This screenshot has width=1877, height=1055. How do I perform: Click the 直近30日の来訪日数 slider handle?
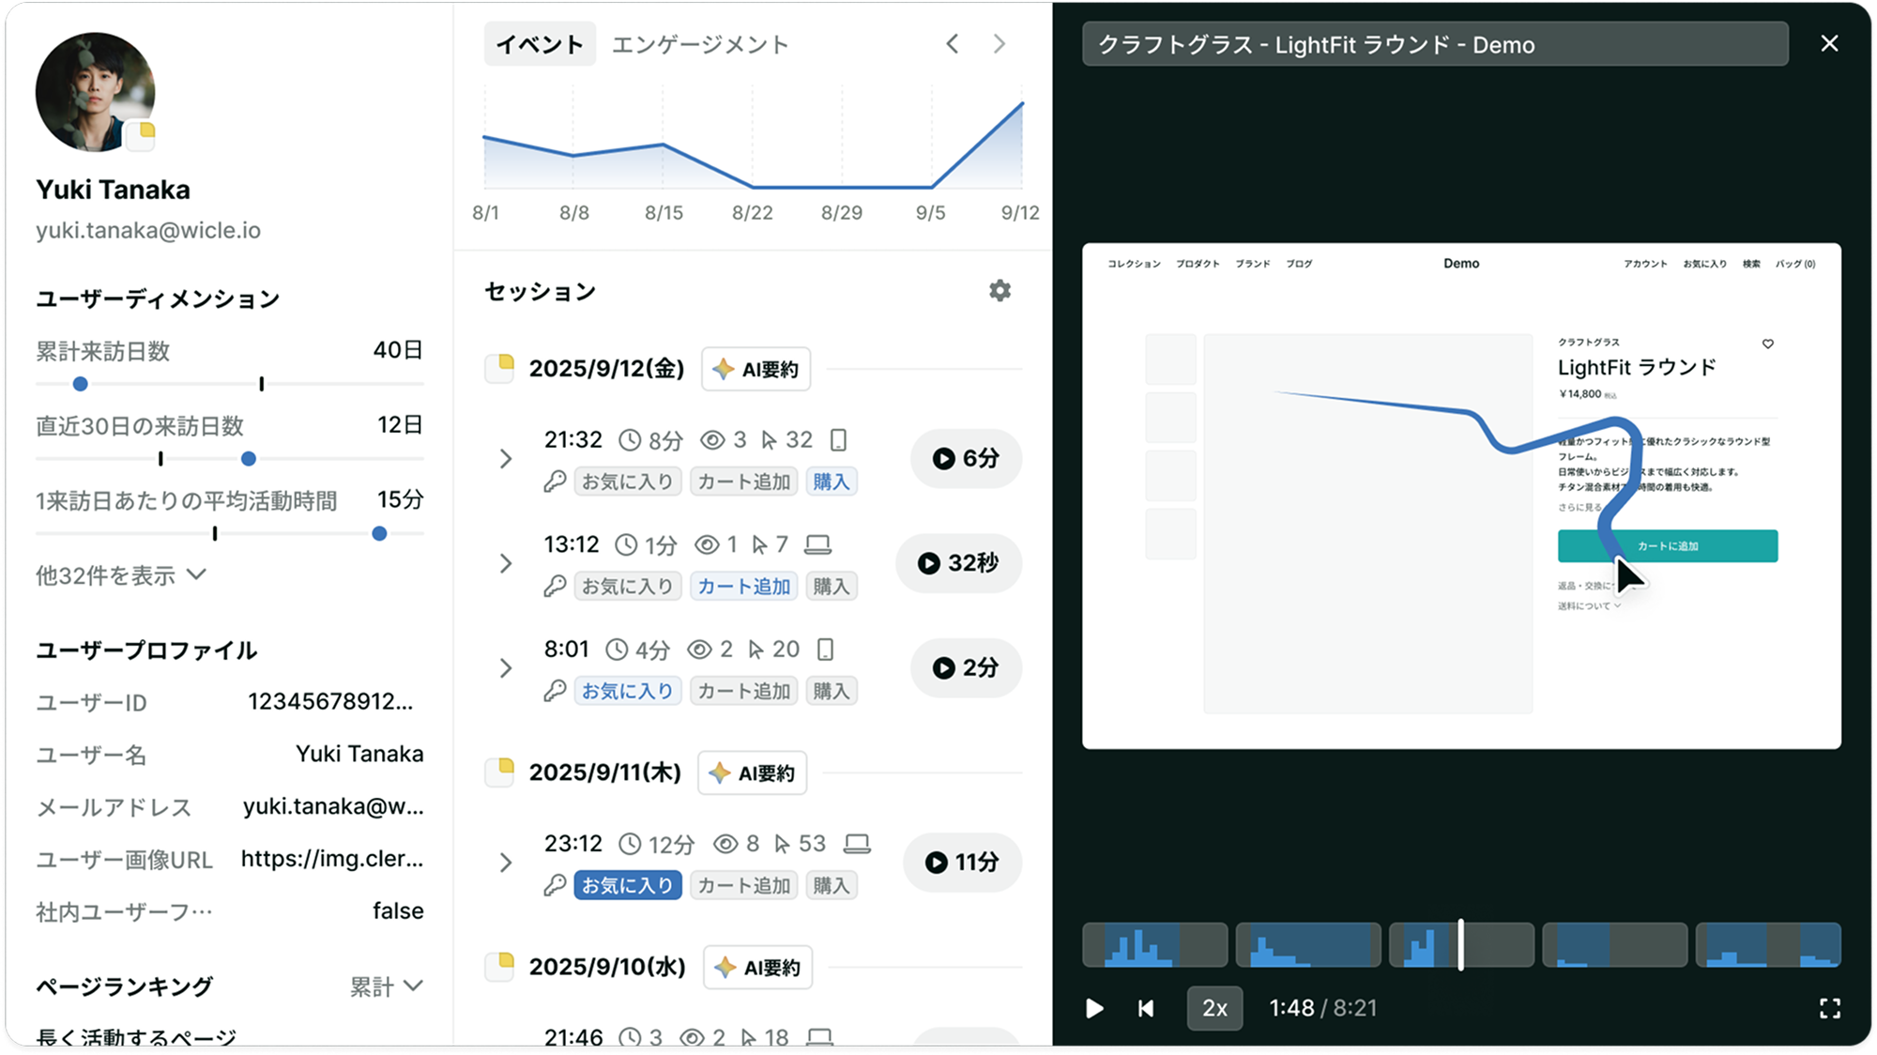[x=248, y=458]
